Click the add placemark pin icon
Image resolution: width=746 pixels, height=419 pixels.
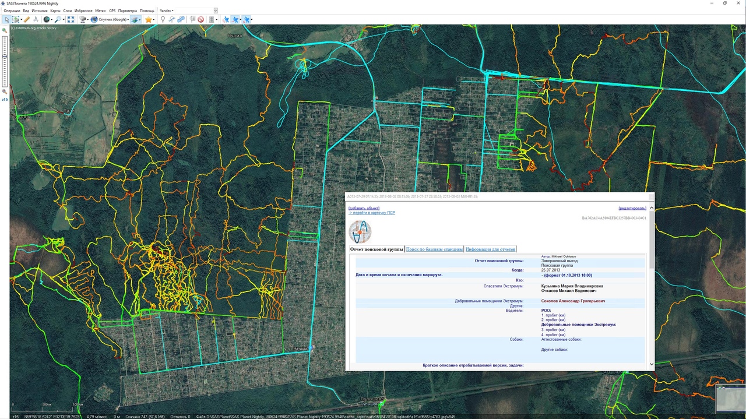pos(163,19)
